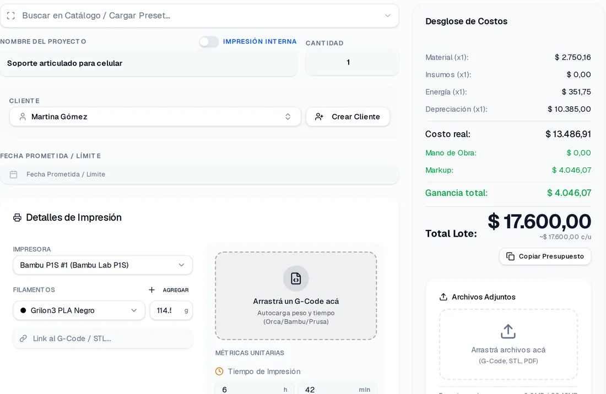The height and width of the screenshot is (394, 606).
Task: Open the Bambu P1S #1 printer dropdown
Action: click(103, 265)
